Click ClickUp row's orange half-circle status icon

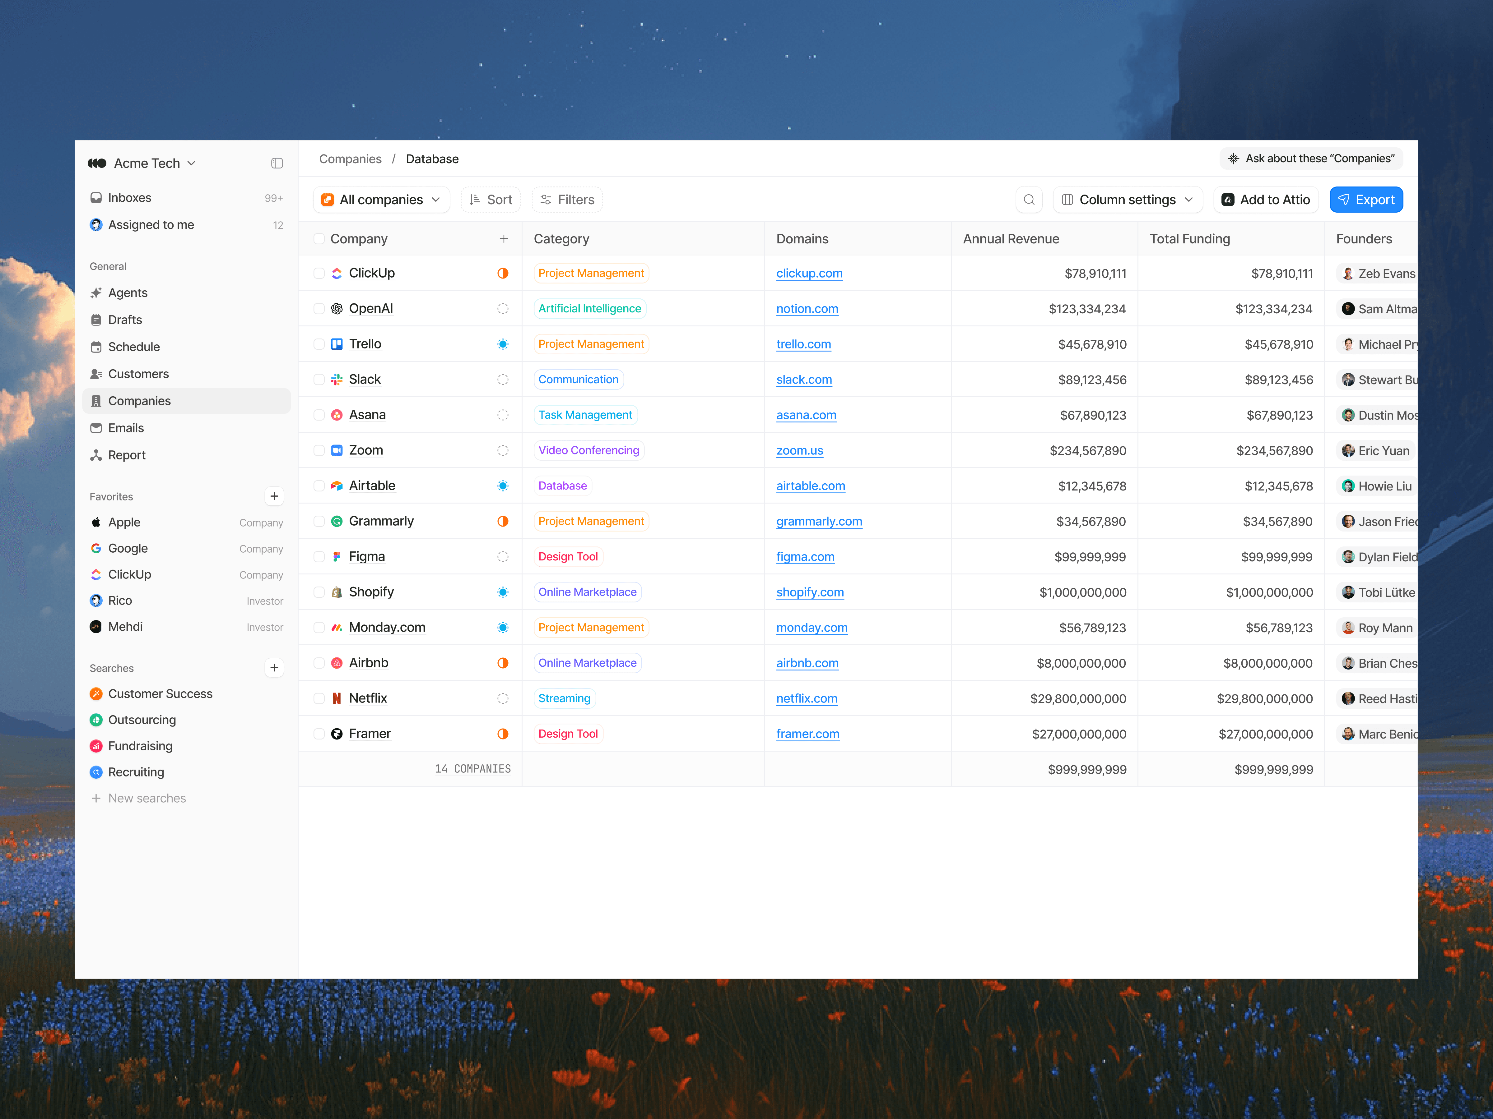[x=503, y=273]
